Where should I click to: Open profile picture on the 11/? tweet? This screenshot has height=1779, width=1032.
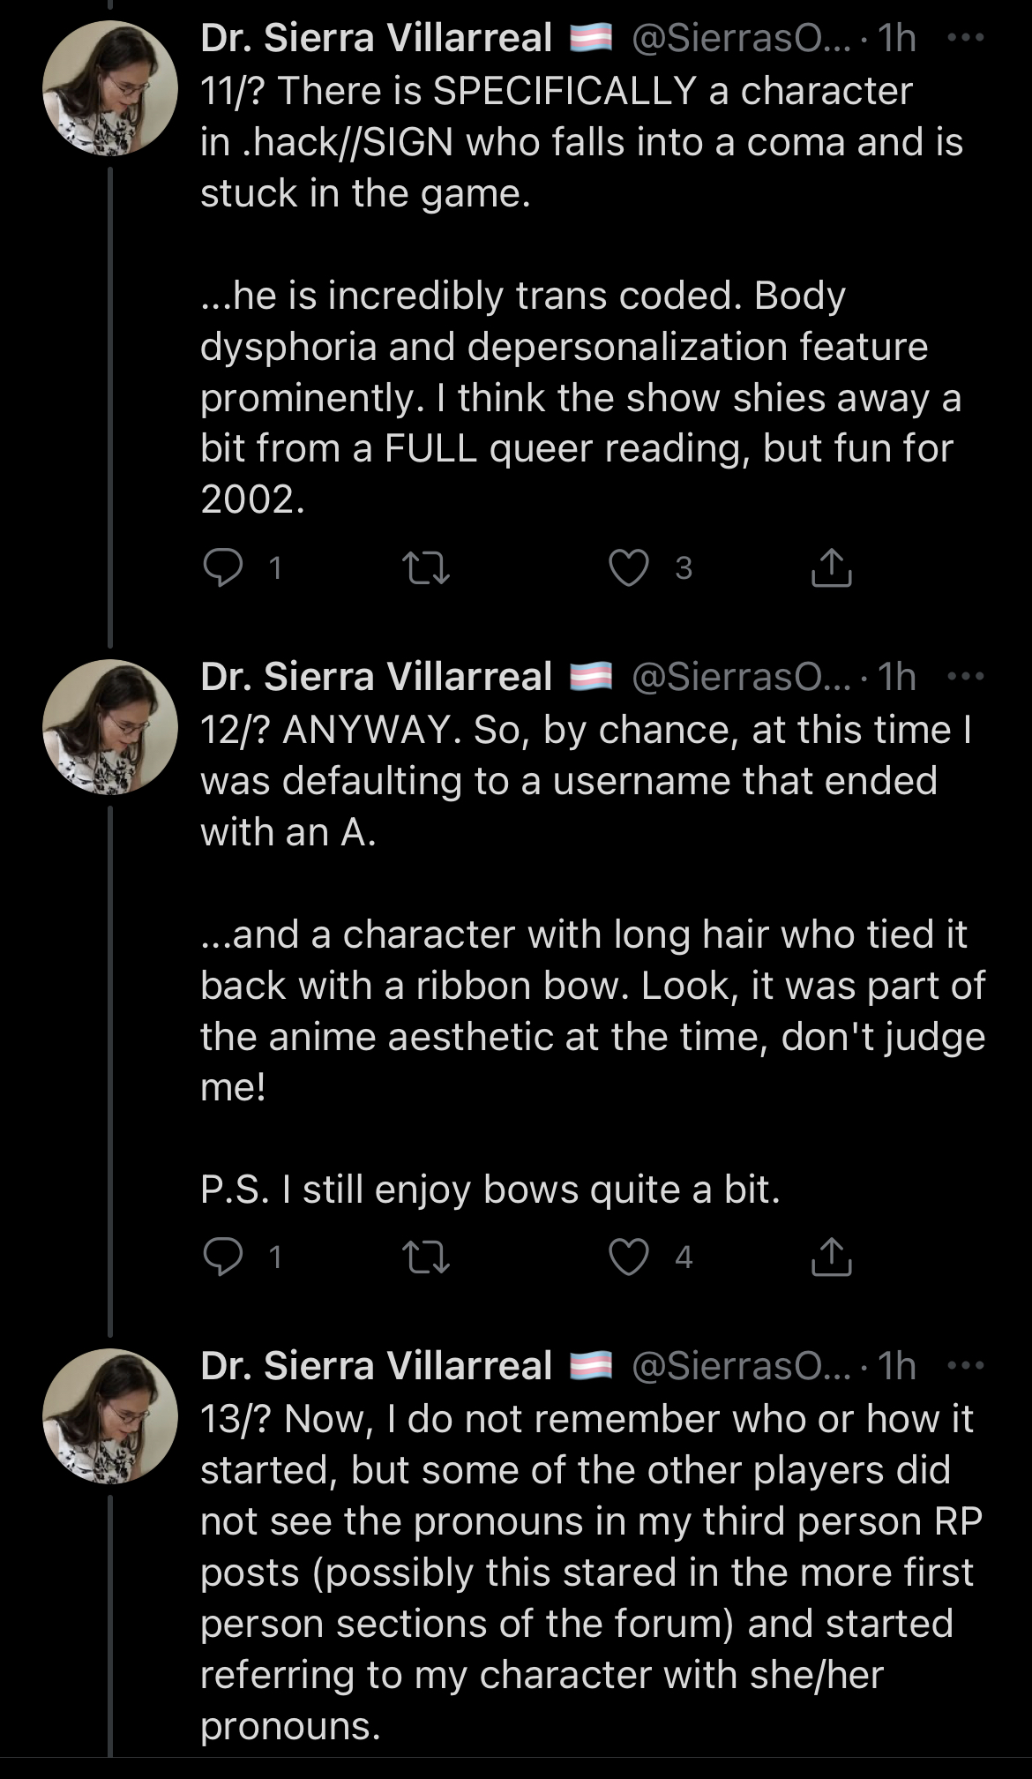coord(110,88)
